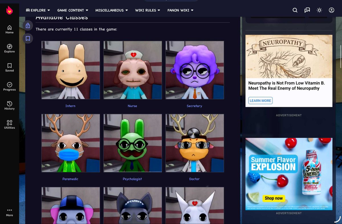Viewport: 342px width, 224px height.
Task: Open the History clock icon
Action: pos(9,105)
